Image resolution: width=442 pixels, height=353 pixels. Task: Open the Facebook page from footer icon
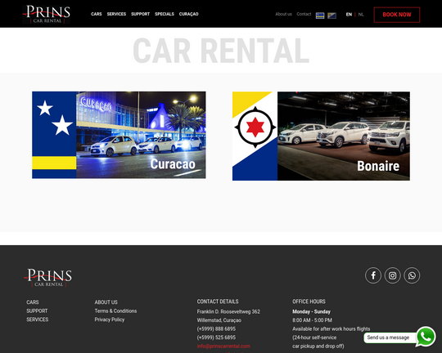pyautogui.click(x=373, y=275)
